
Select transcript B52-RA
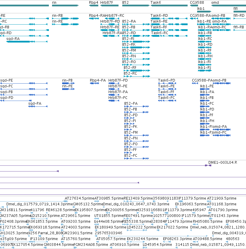136,24
